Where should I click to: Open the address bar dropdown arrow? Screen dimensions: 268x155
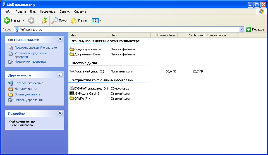(242, 29)
